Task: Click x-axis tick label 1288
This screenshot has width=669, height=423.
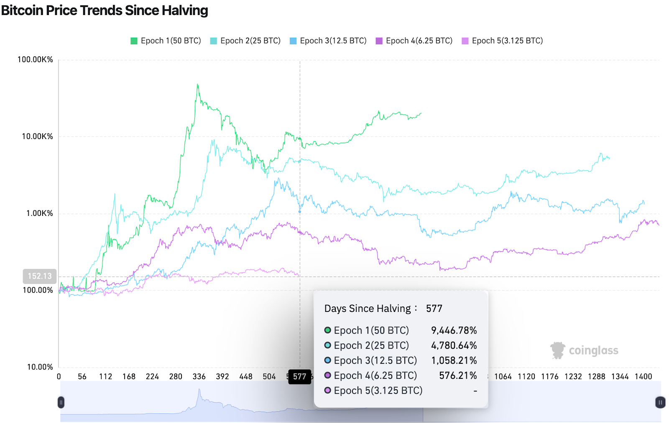Action: pyautogui.click(x=597, y=376)
